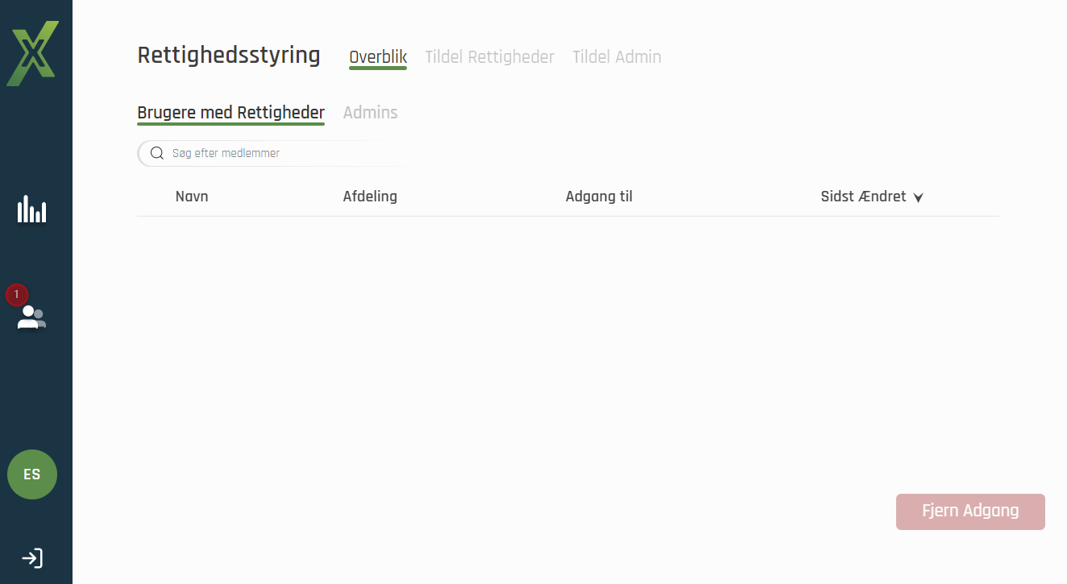Focus the Søg efter medlemmer search field
This screenshot has width=1067, height=584.
point(282,153)
